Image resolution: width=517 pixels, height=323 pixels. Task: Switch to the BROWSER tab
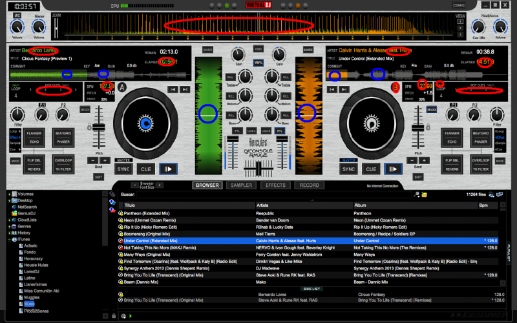207,185
